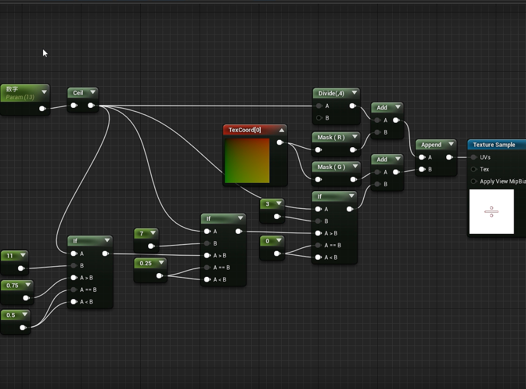Click the Apply View MipBias input pin
526x389 pixels.
tap(474, 181)
